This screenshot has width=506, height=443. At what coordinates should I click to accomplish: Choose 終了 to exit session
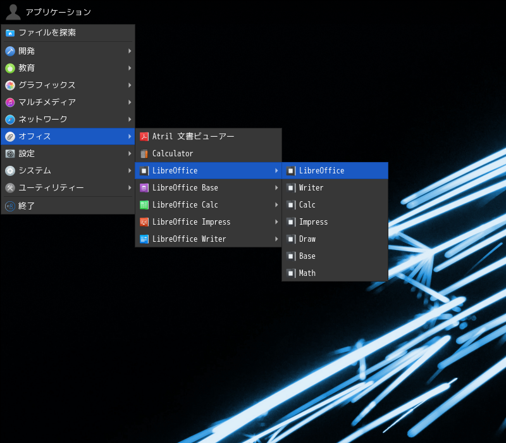coord(68,206)
